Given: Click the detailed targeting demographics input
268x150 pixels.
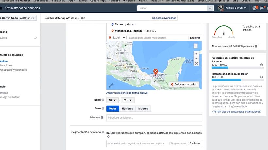Looking at the screenshot, I should [138, 143].
